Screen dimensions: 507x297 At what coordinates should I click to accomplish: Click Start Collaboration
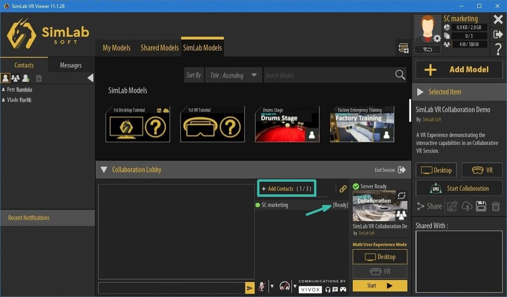point(459,188)
